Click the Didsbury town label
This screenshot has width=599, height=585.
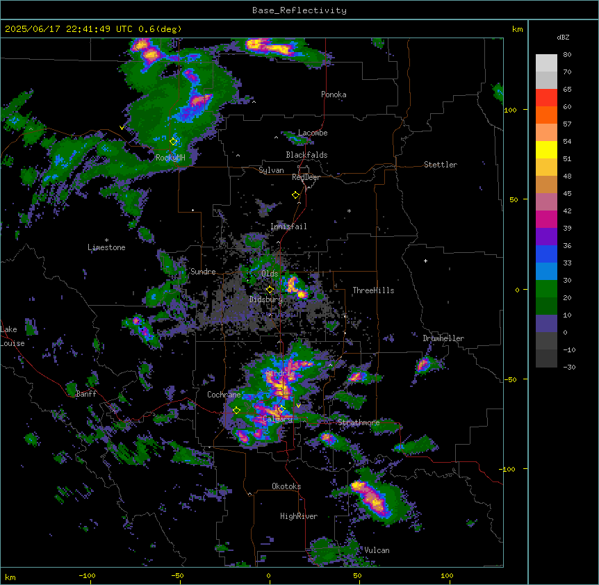coord(266,299)
